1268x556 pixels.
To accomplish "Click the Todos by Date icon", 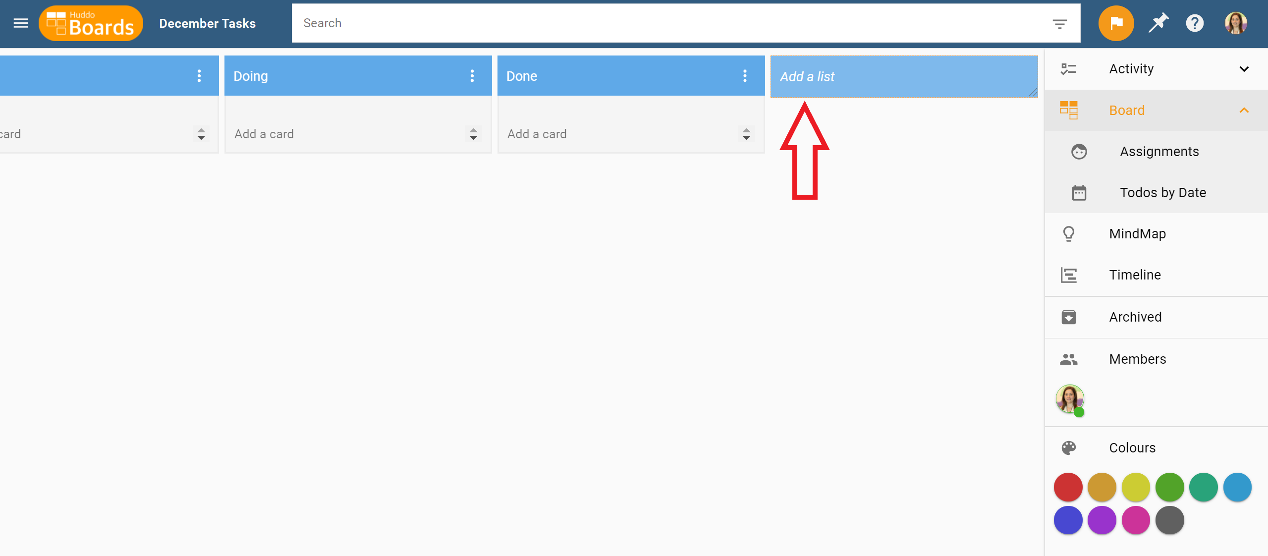I will coord(1078,193).
